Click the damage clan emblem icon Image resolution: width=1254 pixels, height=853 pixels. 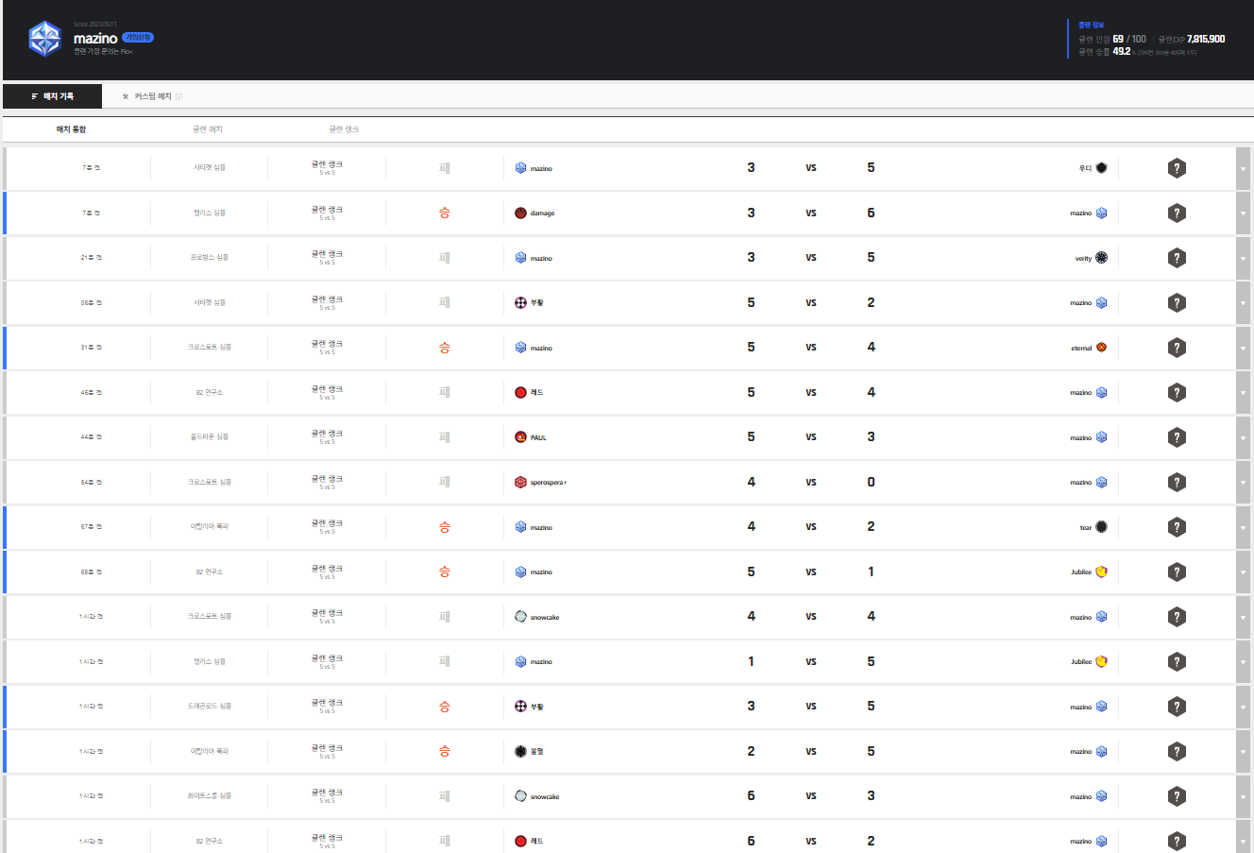click(520, 213)
